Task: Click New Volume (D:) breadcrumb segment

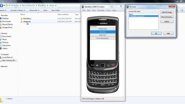Action: [x=28, y=5]
